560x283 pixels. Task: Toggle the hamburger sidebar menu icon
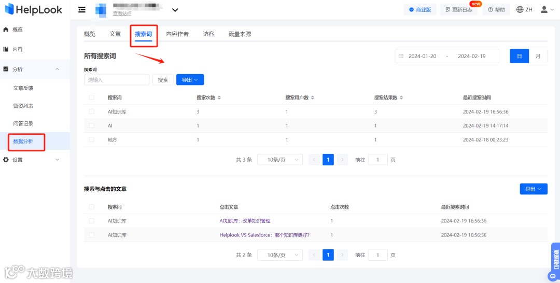click(x=82, y=10)
